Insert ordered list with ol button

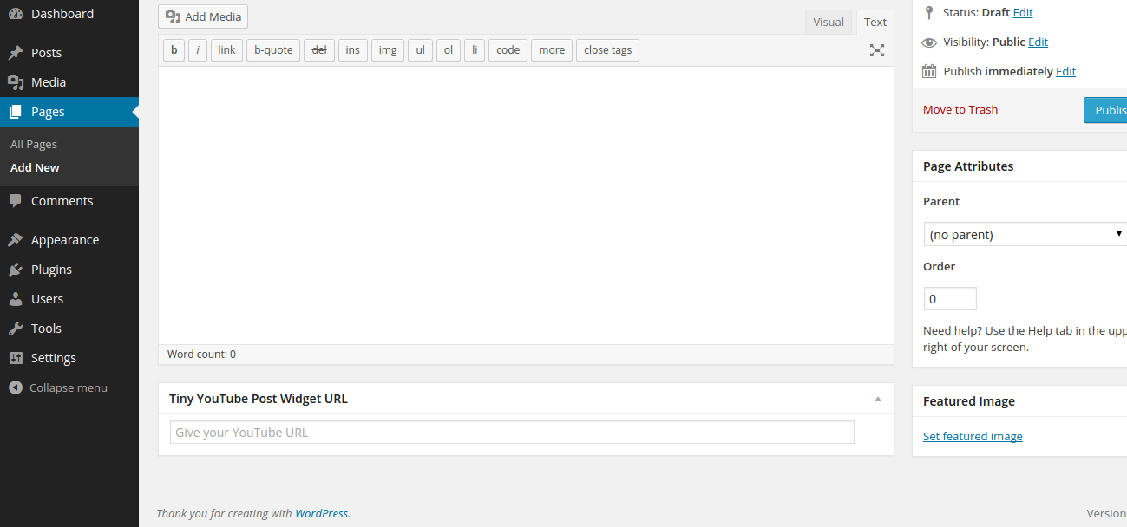449,50
